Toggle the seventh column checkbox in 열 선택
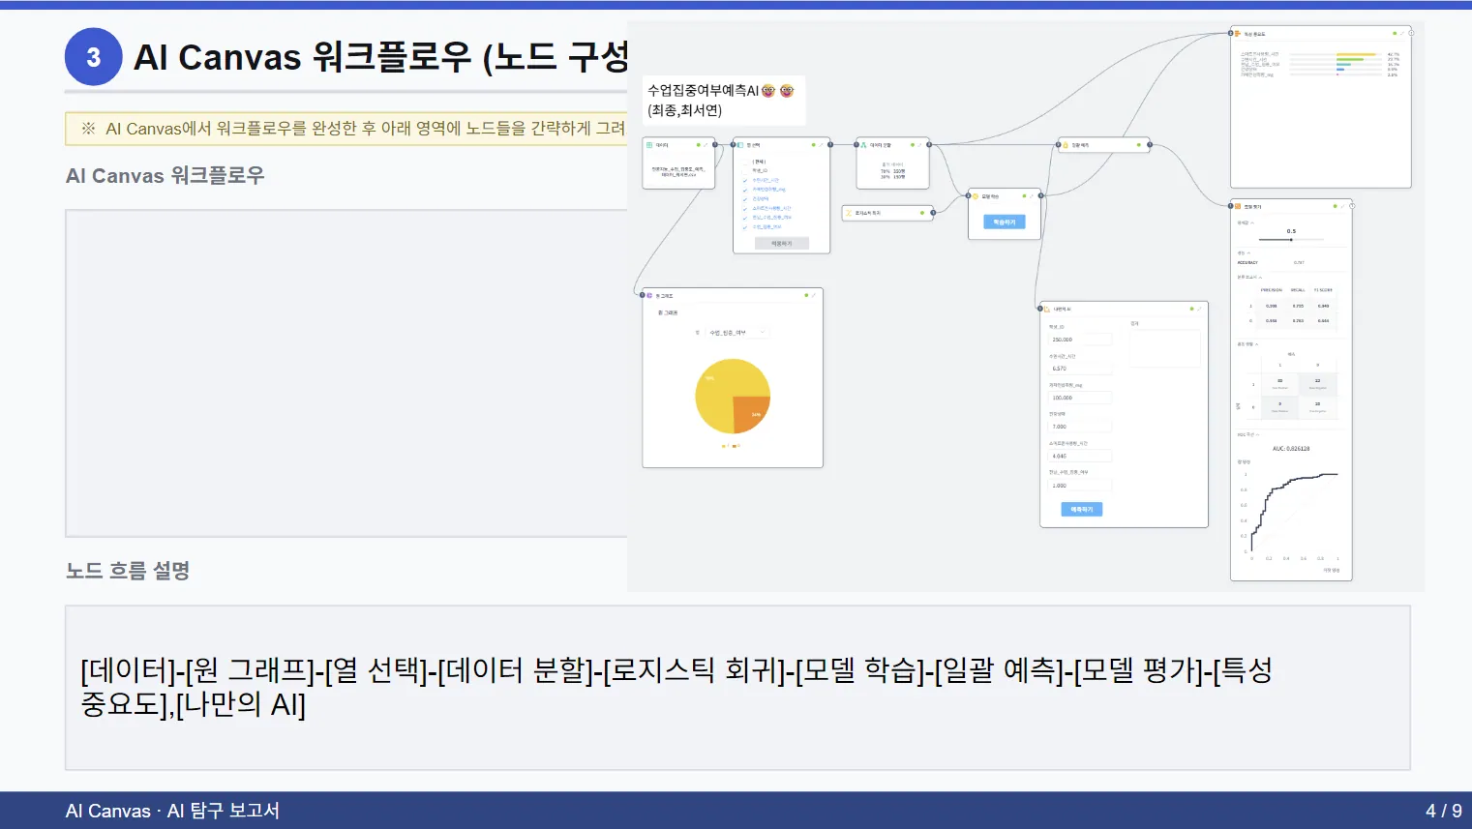1472x829 pixels. 745,218
